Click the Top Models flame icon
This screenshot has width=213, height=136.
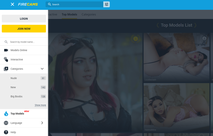click(6, 113)
